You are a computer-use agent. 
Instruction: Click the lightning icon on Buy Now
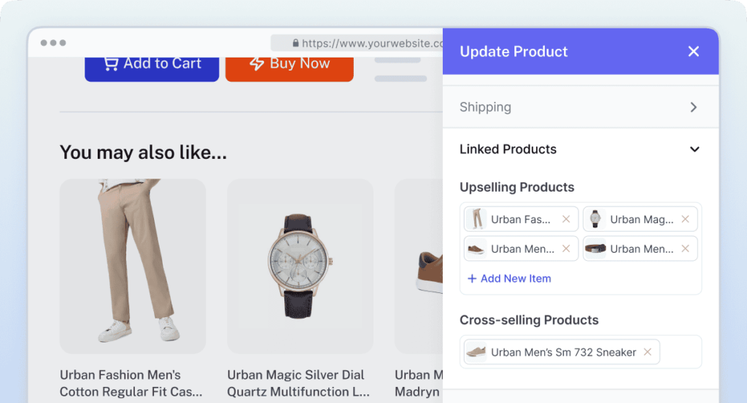point(257,64)
